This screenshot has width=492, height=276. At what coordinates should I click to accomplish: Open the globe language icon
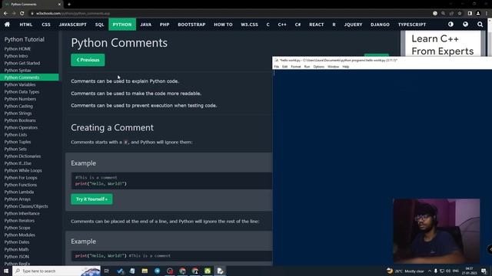click(x=465, y=24)
